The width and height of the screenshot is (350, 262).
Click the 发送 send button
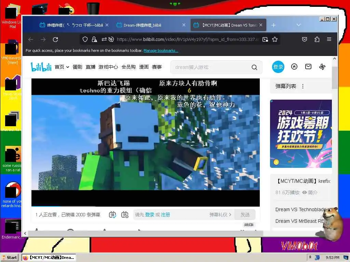point(245,215)
